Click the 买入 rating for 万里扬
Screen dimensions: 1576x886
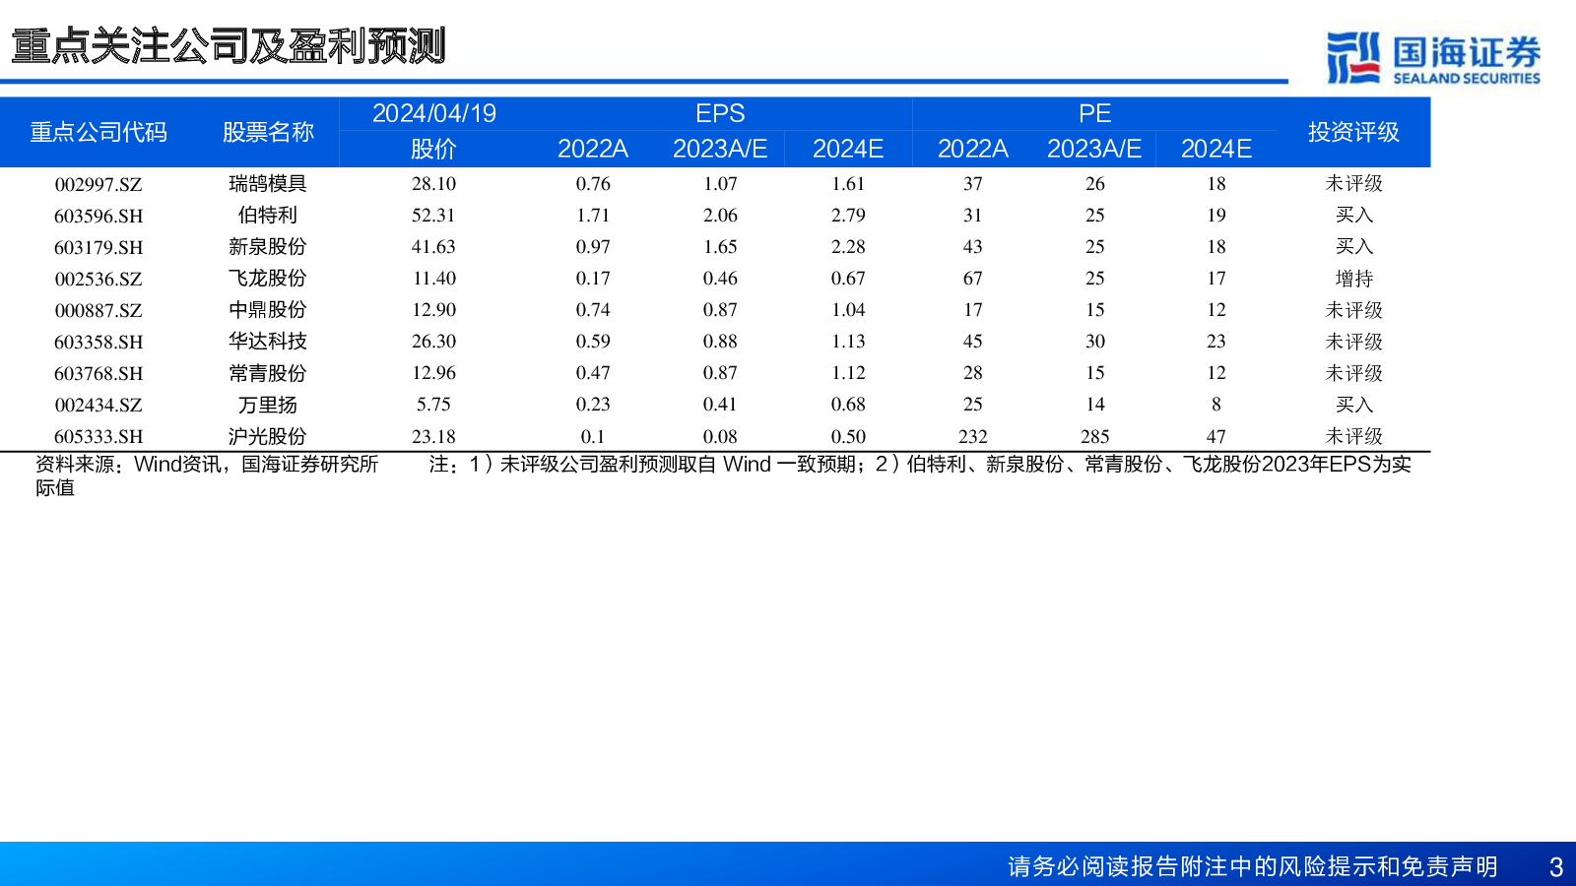(x=1354, y=405)
